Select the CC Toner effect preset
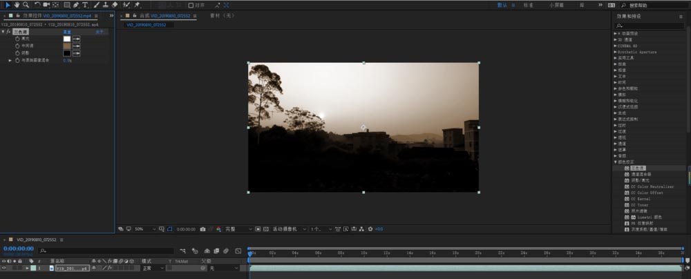691x279 pixels. [640, 205]
